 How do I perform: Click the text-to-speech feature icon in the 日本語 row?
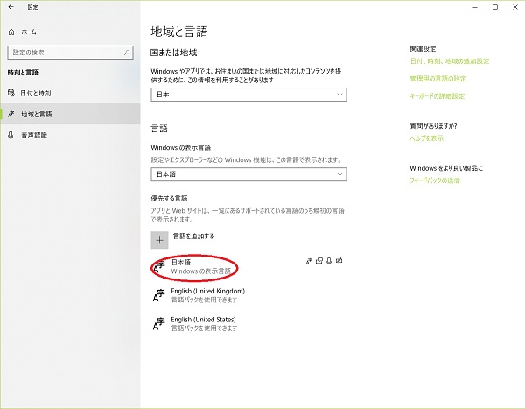(319, 261)
